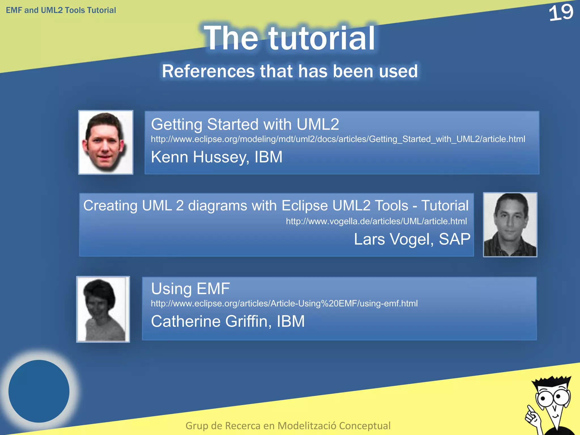Click the Vogella tutorial author's photo thumbnail

(510, 225)
